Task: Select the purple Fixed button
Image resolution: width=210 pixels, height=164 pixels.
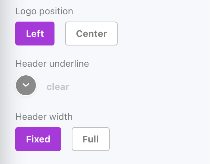Action: tap(38, 139)
